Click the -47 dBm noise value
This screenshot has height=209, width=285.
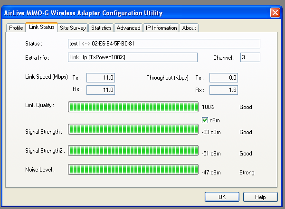pos(211,173)
